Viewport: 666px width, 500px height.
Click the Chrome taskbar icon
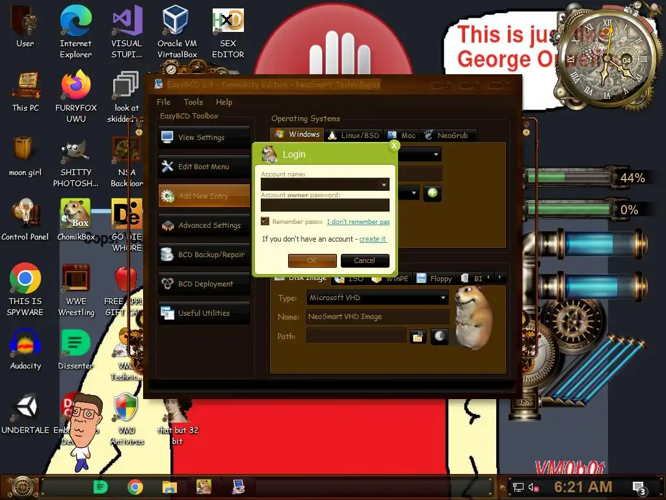click(x=135, y=486)
